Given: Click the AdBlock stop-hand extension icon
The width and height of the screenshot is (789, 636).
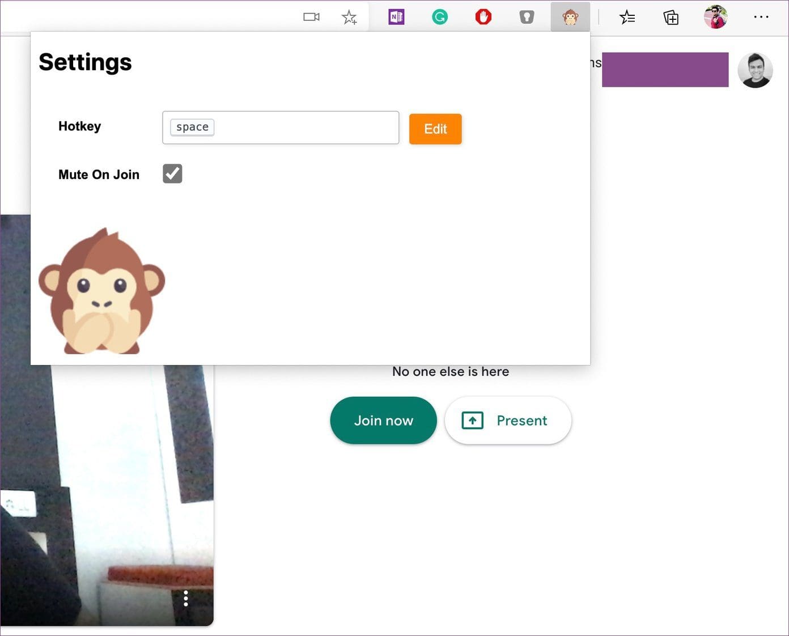Looking at the screenshot, I should [x=483, y=17].
